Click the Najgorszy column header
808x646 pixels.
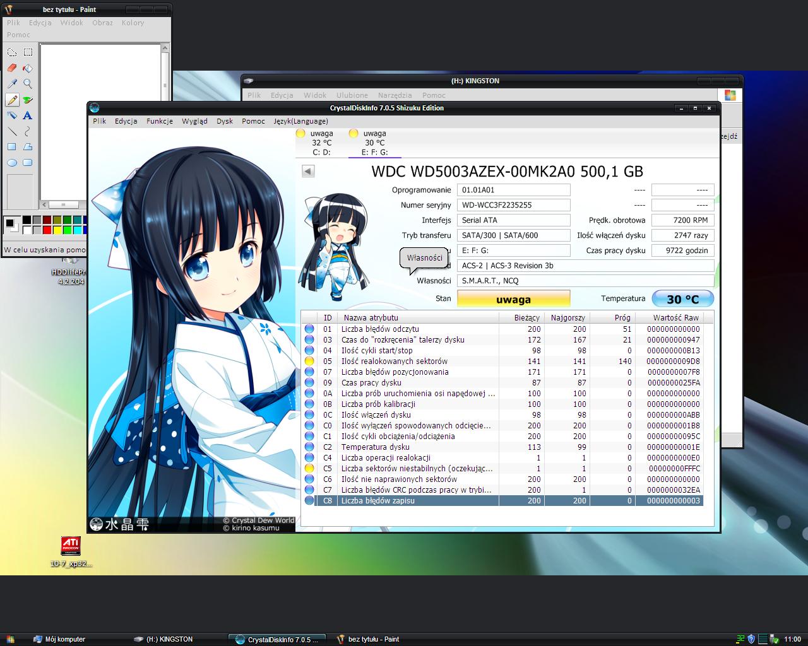coord(567,317)
